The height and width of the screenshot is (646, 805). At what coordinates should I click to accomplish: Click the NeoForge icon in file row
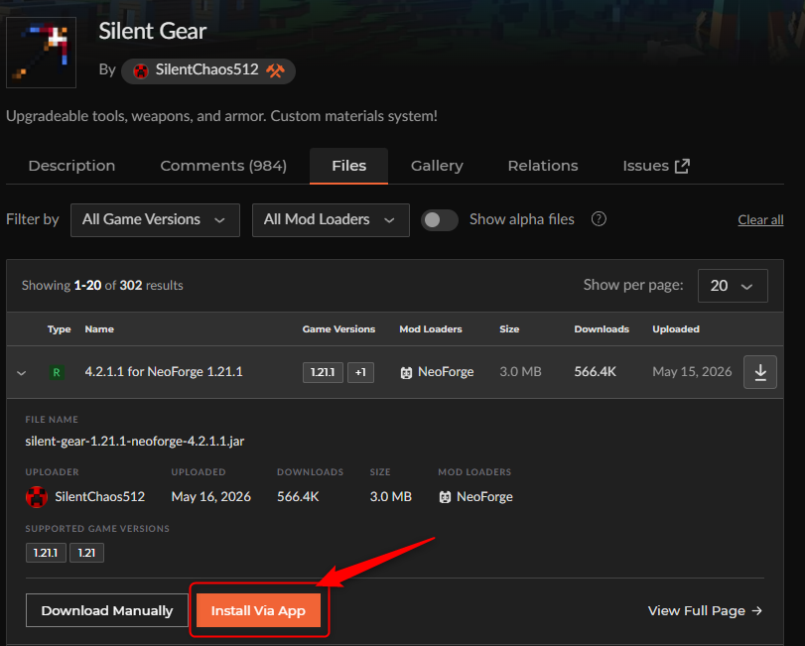coord(406,373)
